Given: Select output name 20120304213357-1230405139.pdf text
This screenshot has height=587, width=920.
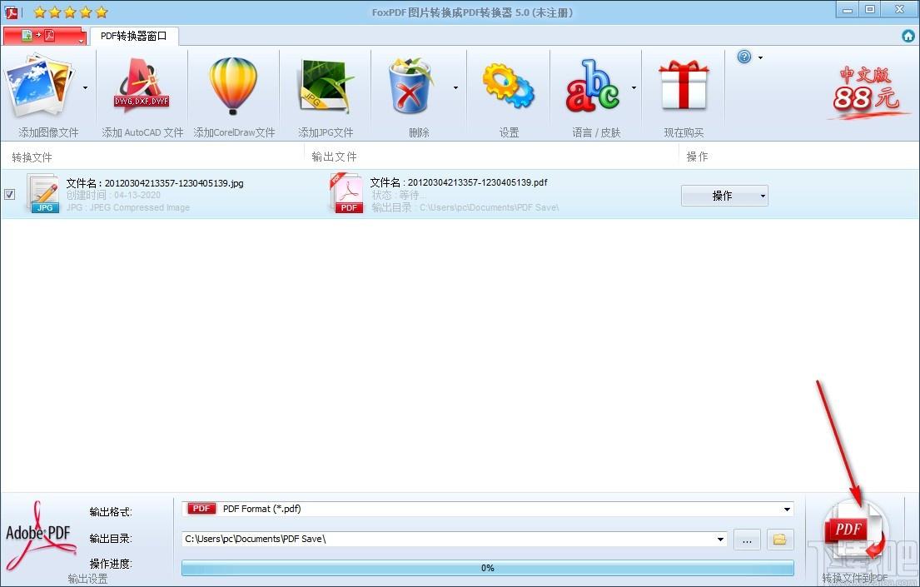Looking at the screenshot, I should (478, 182).
